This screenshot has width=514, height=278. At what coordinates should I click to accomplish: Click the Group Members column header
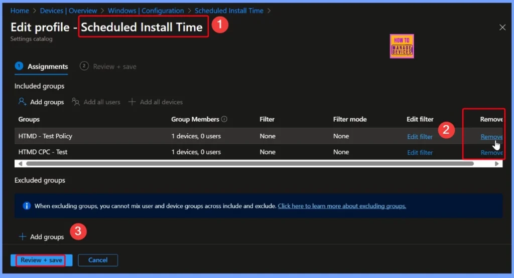click(195, 119)
